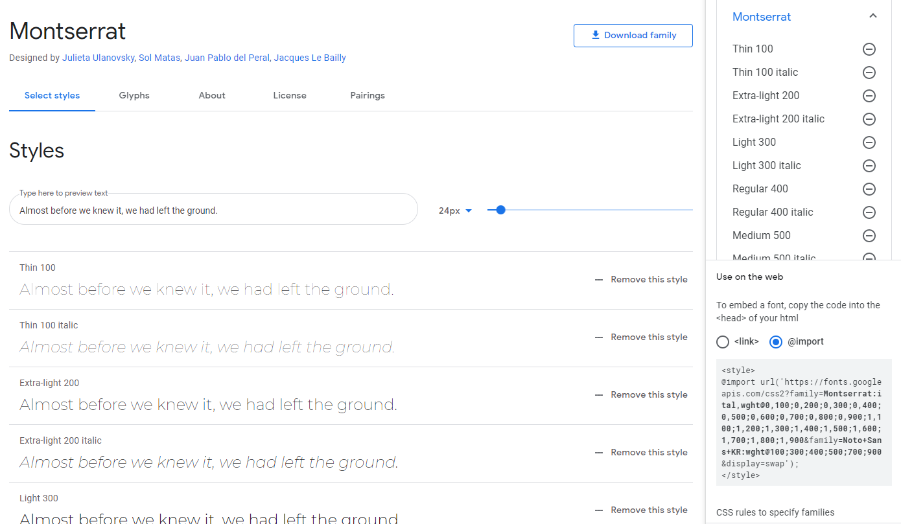Open the Pairings tab

coord(368,95)
